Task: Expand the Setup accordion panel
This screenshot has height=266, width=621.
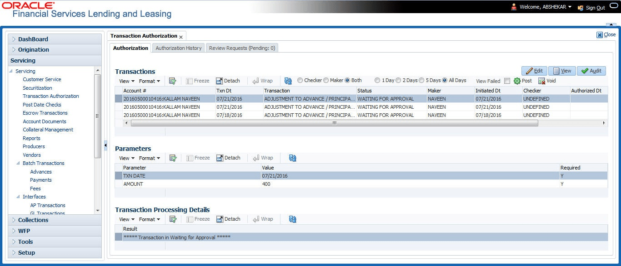Action: [x=55, y=253]
